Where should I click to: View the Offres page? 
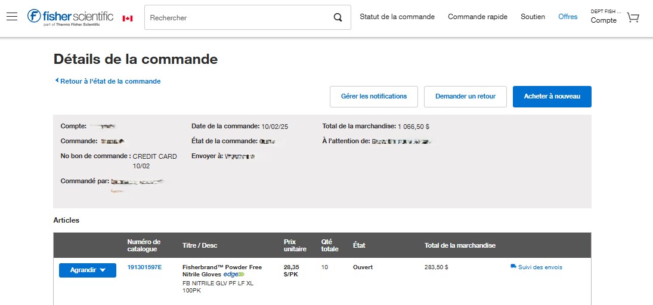568,17
